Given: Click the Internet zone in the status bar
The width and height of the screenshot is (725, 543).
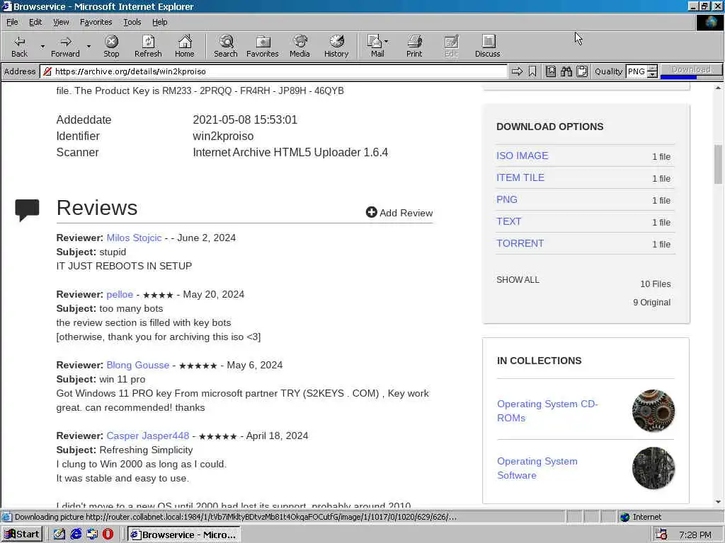Looking at the screenshot, I should (x=641, y=517).
